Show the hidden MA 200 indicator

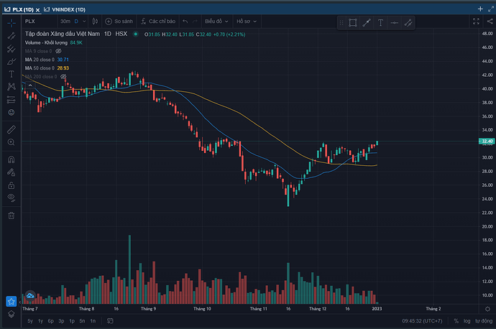tap(64, 76)
